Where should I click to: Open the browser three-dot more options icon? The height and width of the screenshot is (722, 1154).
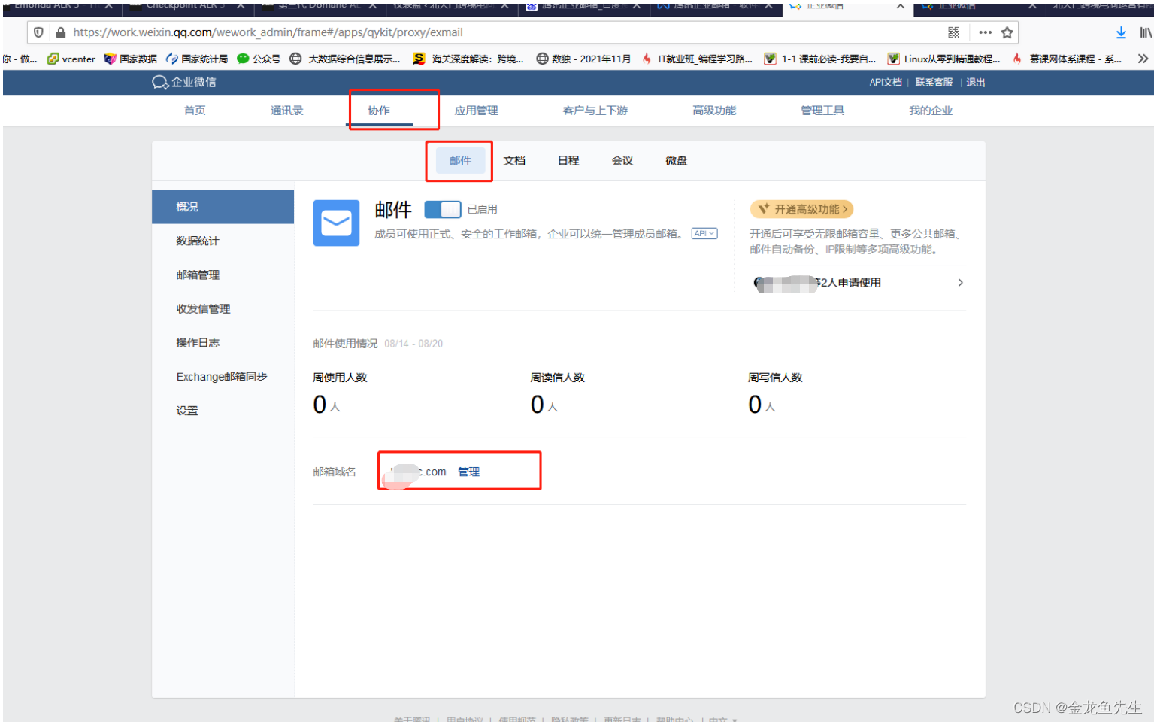pyautogui.click(x=985, y=32)
